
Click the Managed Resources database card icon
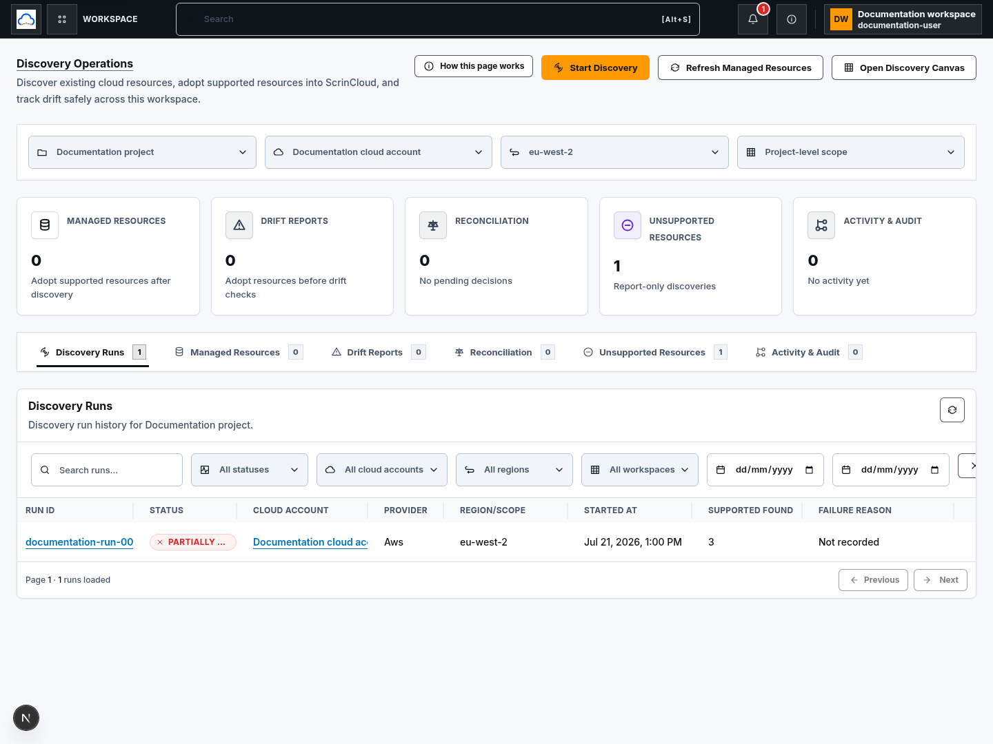(x=45, y=225)
